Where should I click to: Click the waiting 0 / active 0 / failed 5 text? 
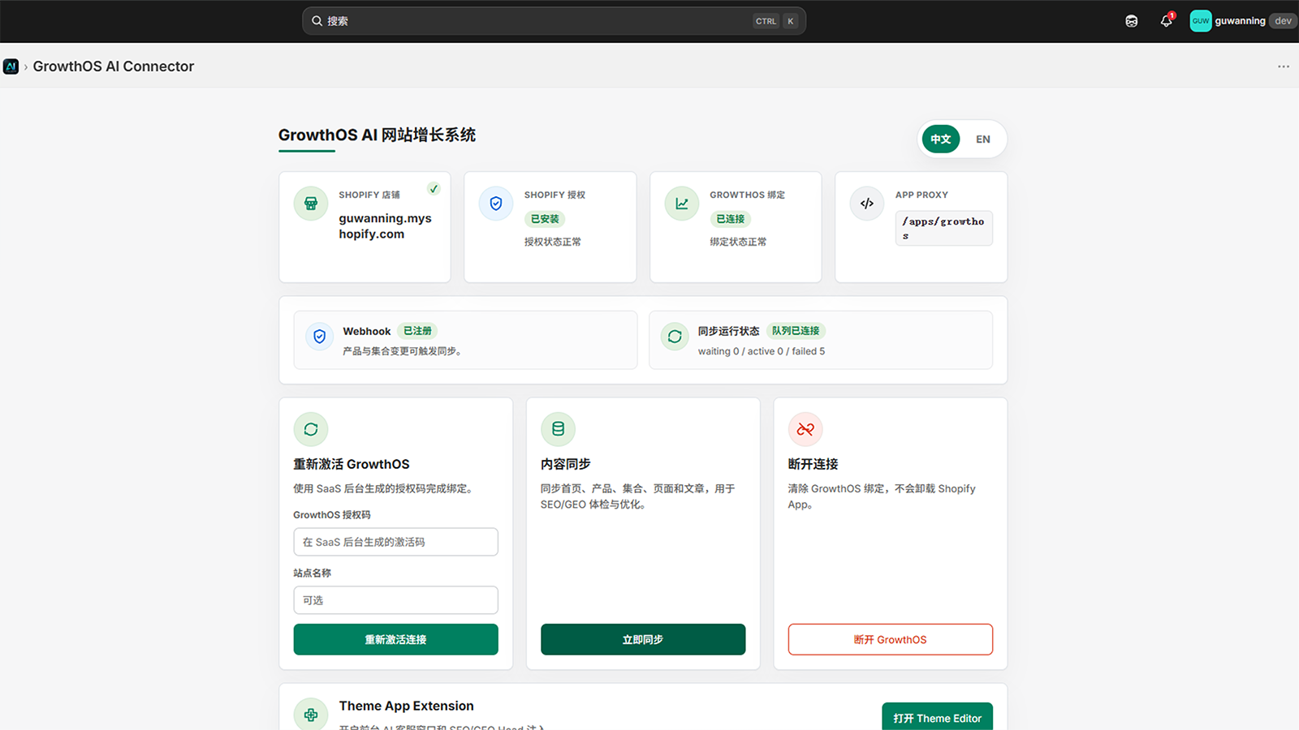[762, 351]
